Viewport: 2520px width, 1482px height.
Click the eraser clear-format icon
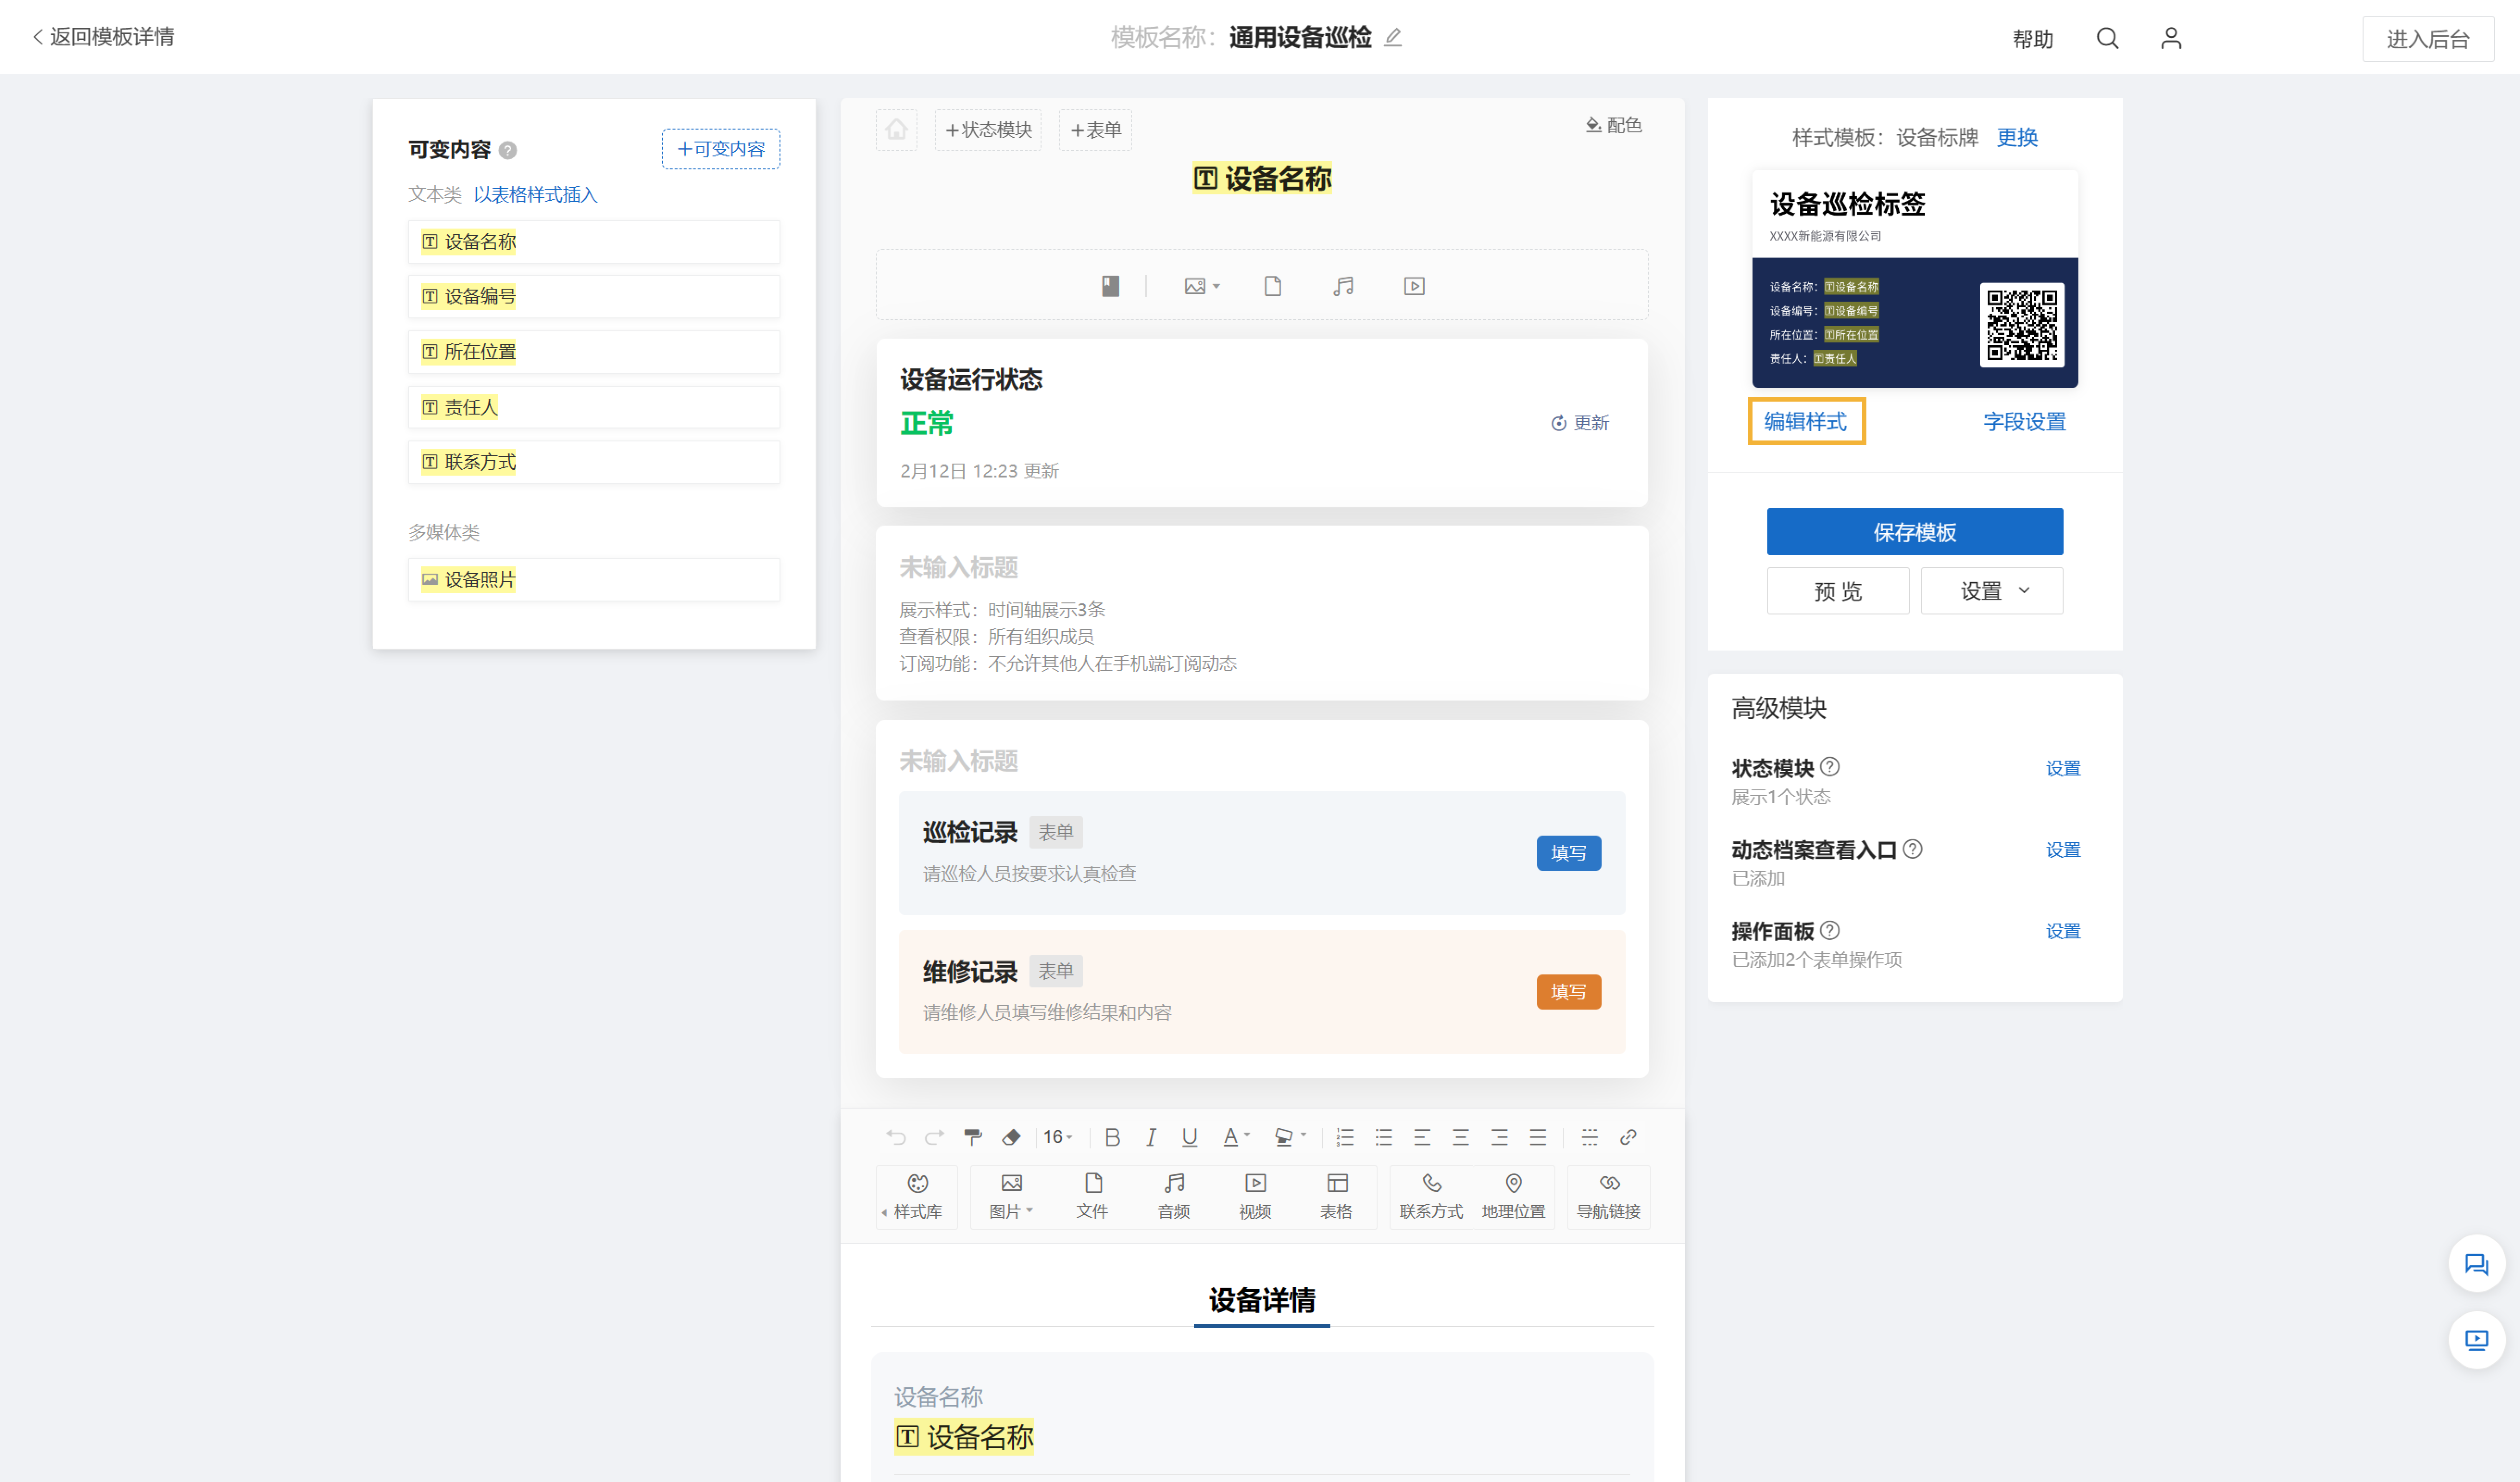coord(1011,1137)
